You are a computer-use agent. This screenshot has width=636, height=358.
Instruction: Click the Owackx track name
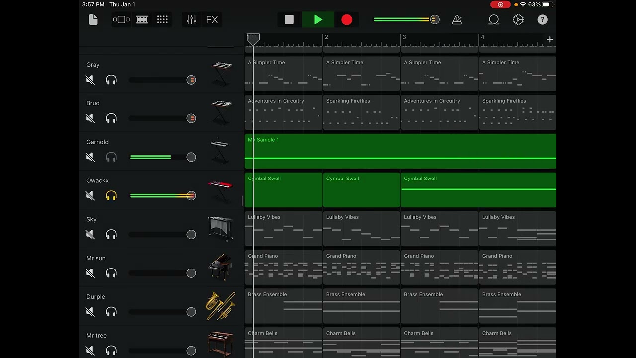(x=97, y=180)
